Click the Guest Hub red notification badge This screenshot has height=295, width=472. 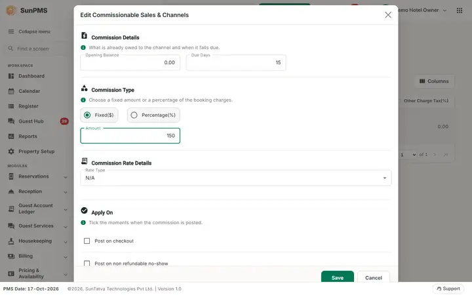[x=64, y=121]
